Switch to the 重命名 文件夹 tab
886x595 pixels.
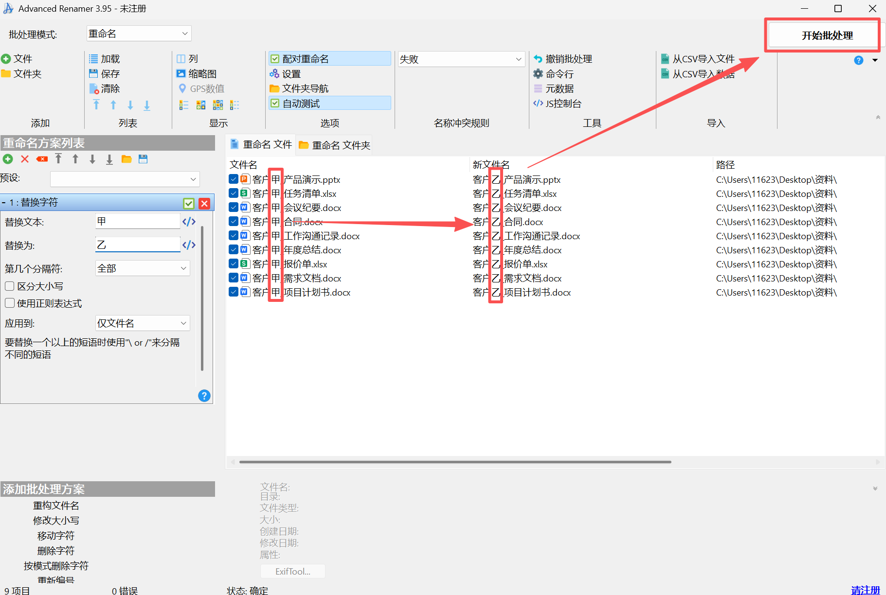(x=334, y=145)
